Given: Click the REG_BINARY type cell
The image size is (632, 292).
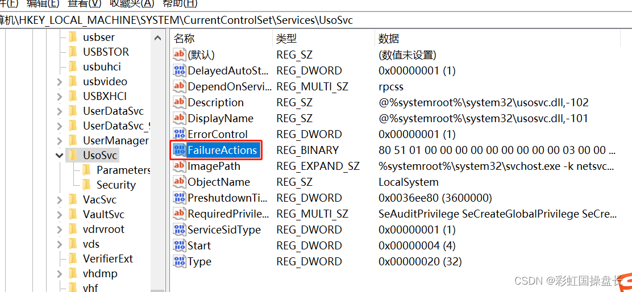Looking at the screenshot, I should [307, 150].
